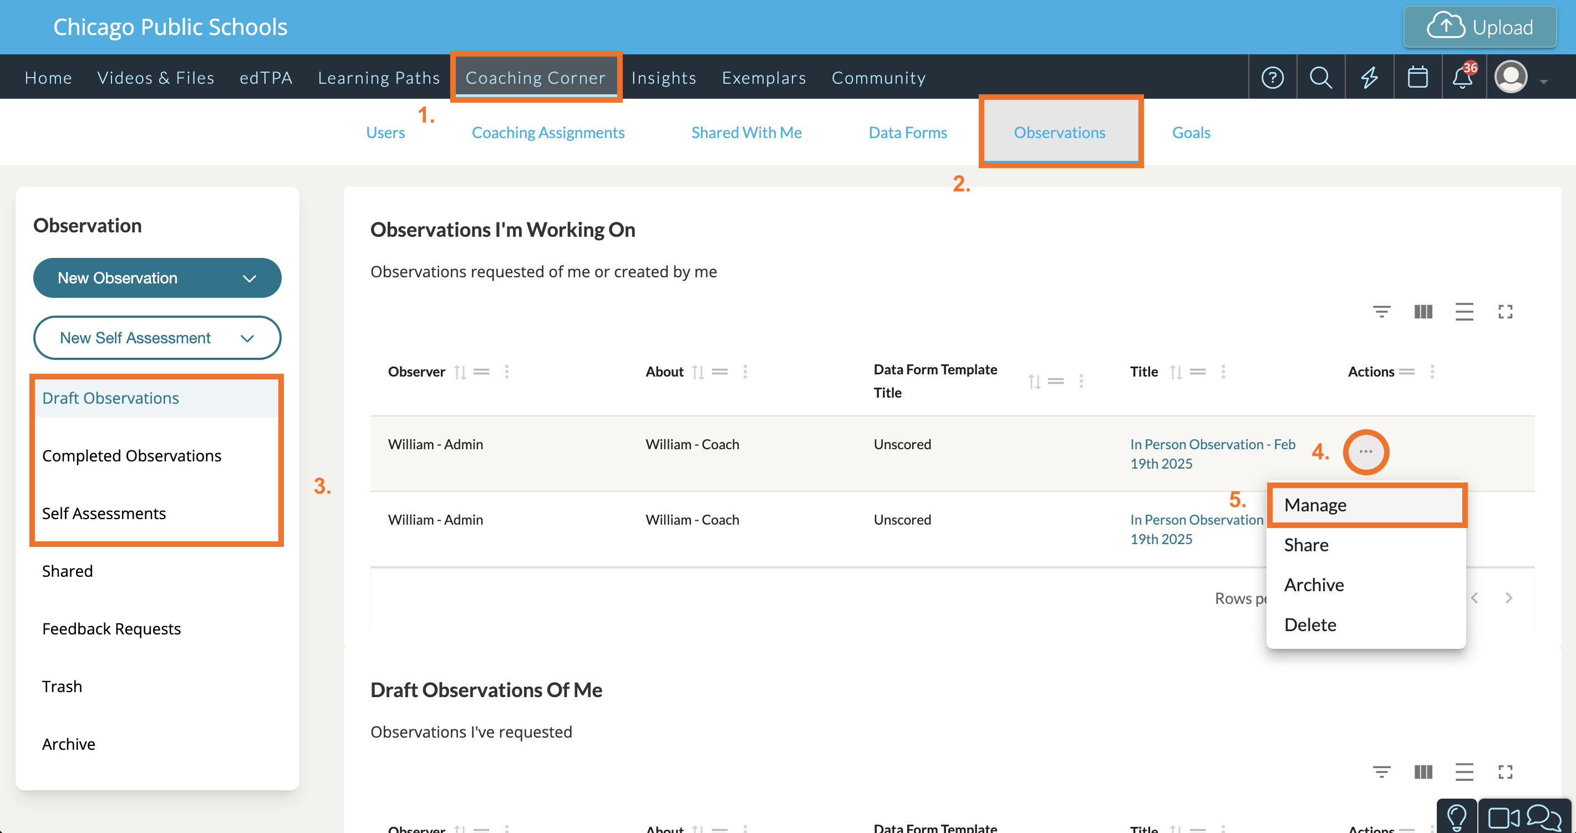Click row density icon above first table

click(1464, 312)
